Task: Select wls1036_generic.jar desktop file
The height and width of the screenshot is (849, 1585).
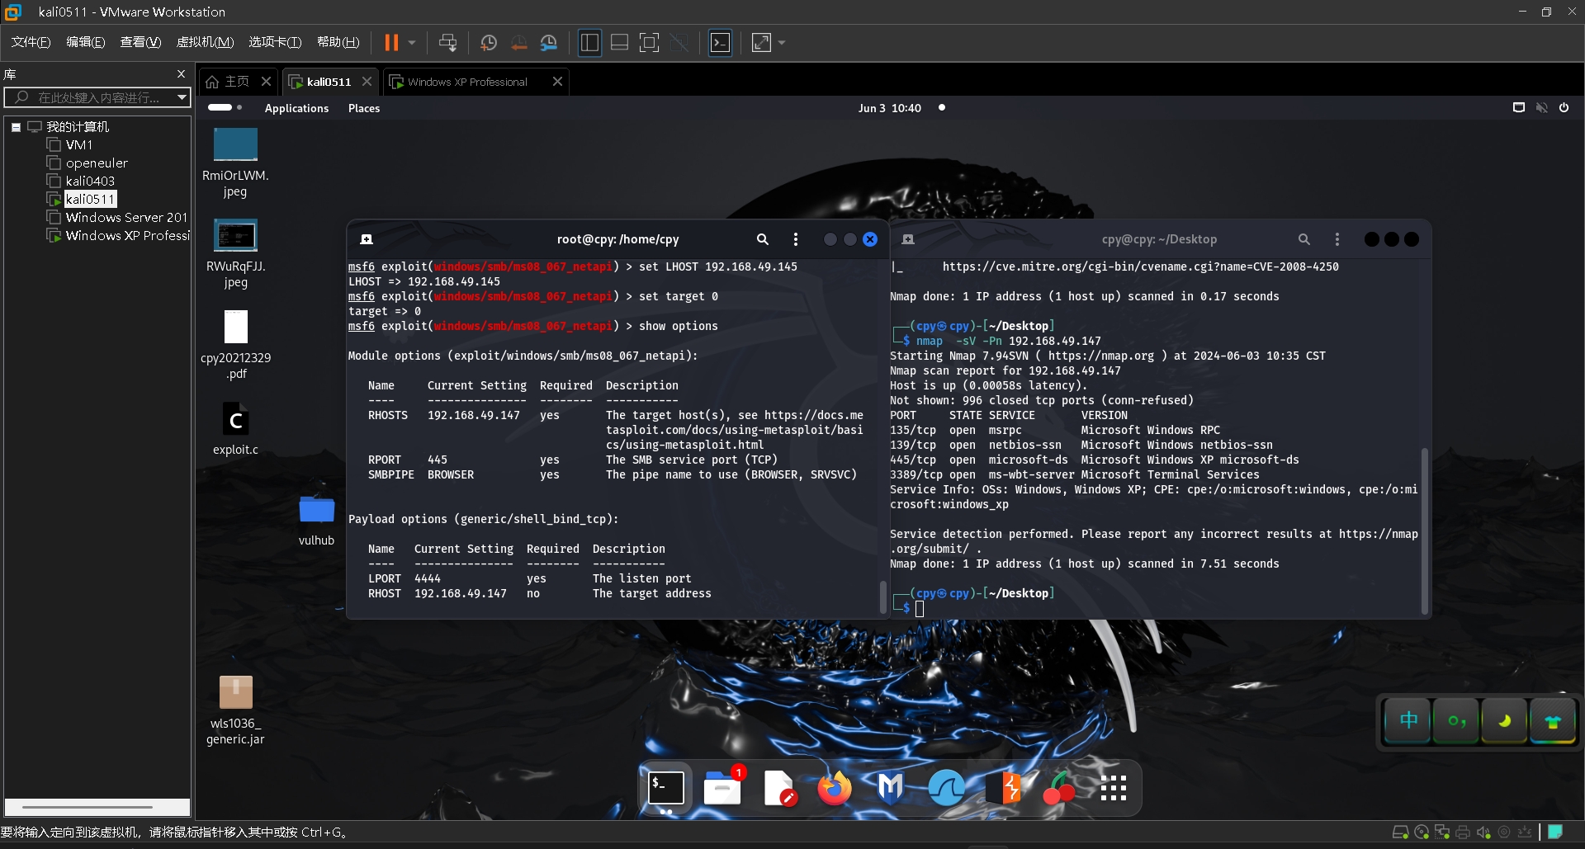Action: click(x=235, y=710)
